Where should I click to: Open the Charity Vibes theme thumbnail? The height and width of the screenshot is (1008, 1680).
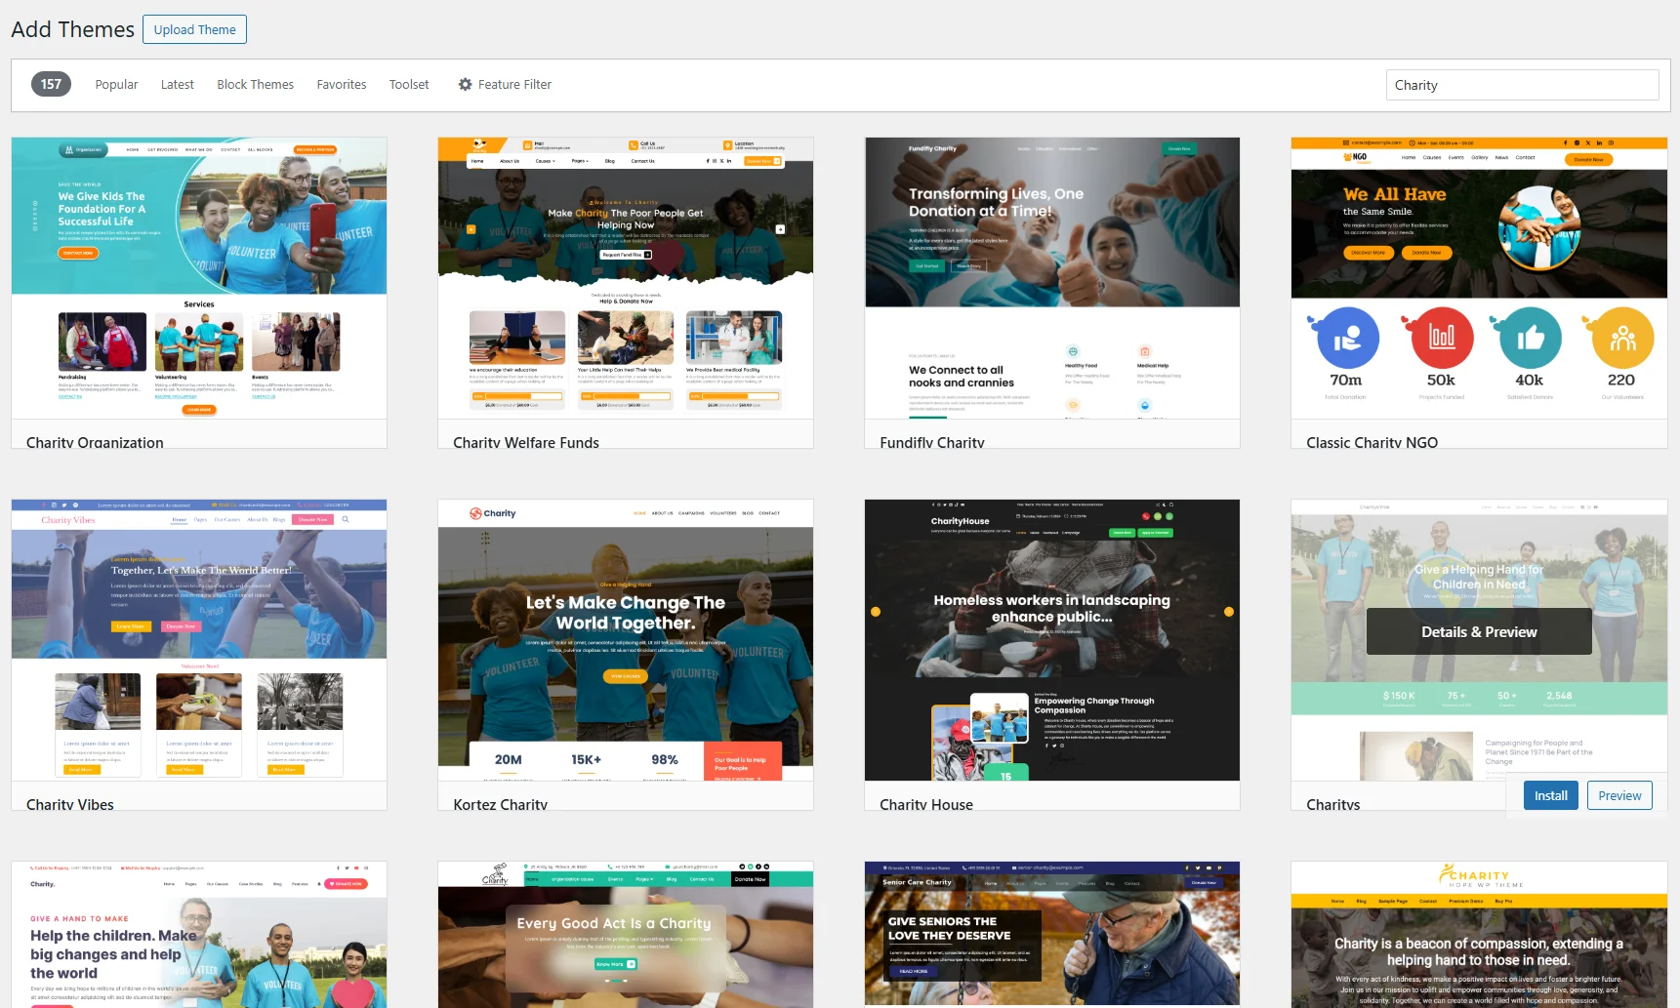199,640
